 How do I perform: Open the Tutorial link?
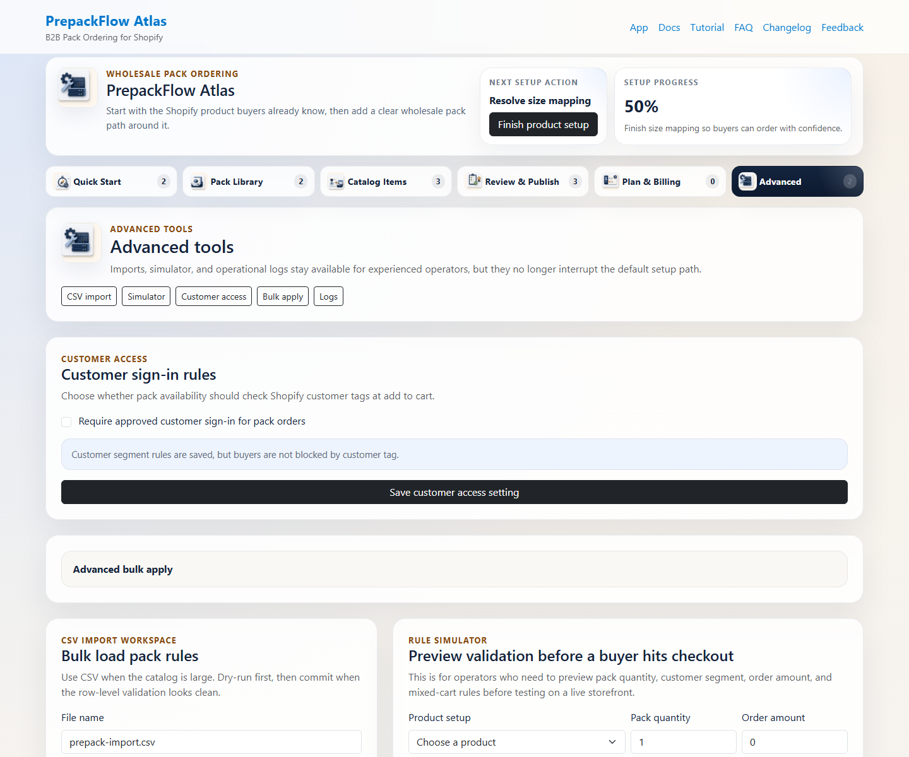point(707,28)
